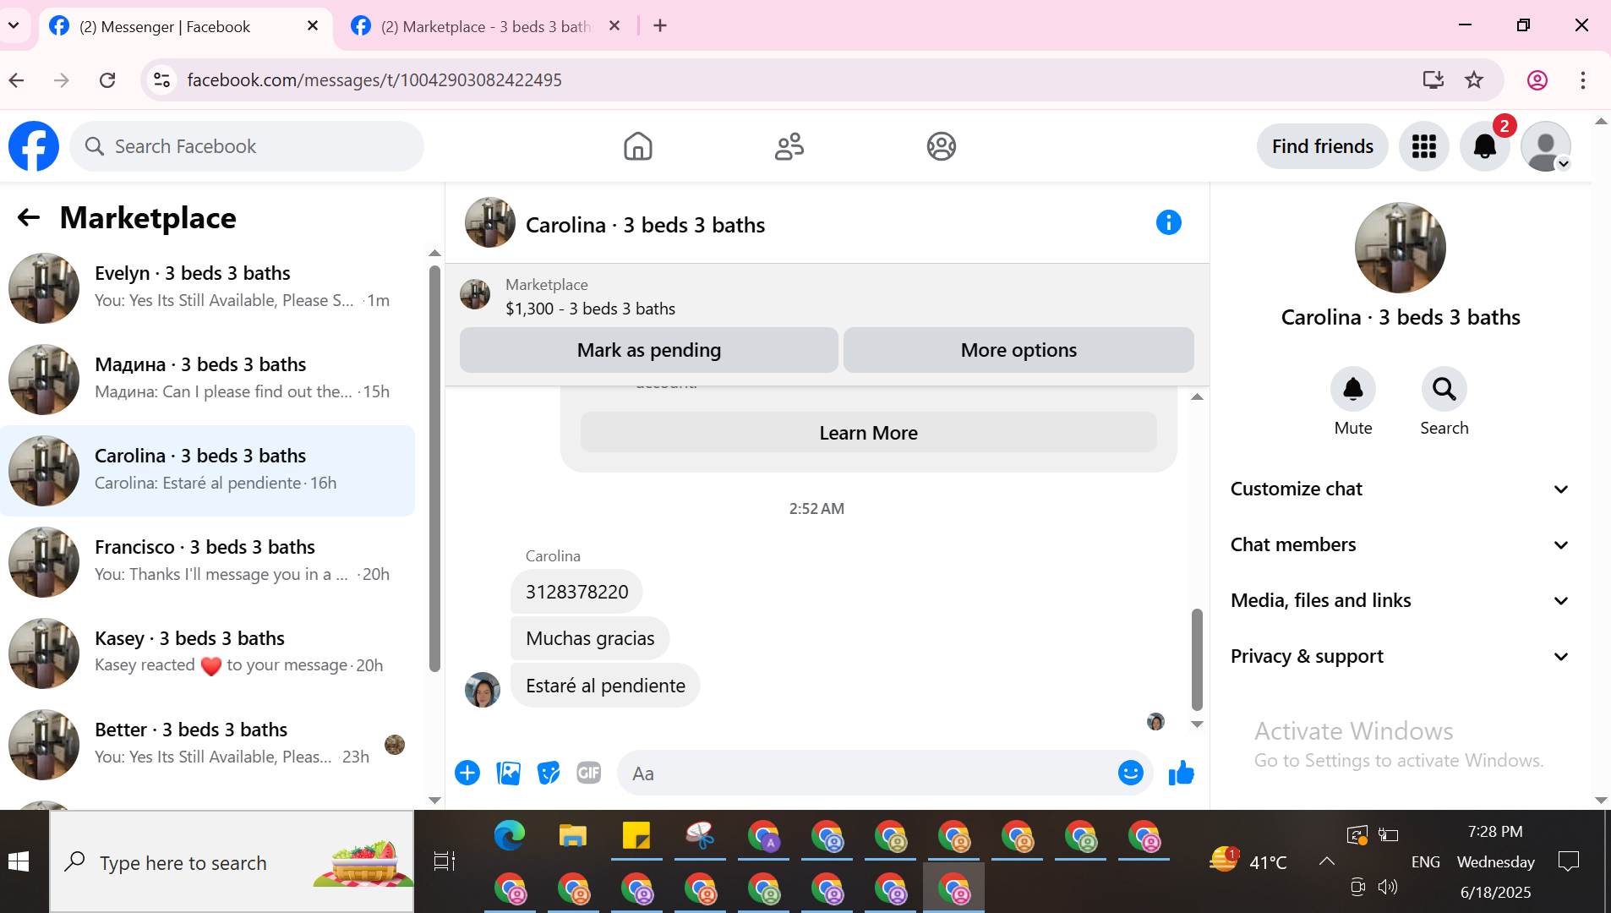Mute the Carolina conversation
1611x913 pixels.
click(x=1353, y=389)
